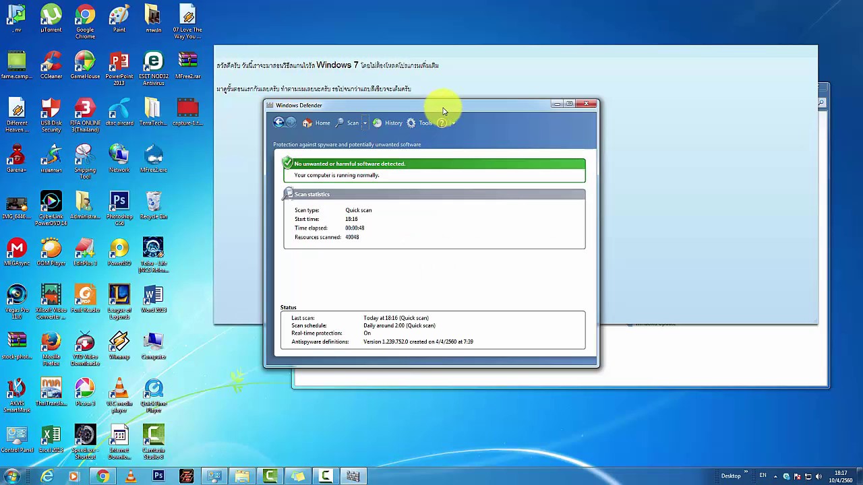The width and height of the screenshot is (863, 485).
Task: Open Photoshop from the taskbar
Action: (x=158, y=476)
